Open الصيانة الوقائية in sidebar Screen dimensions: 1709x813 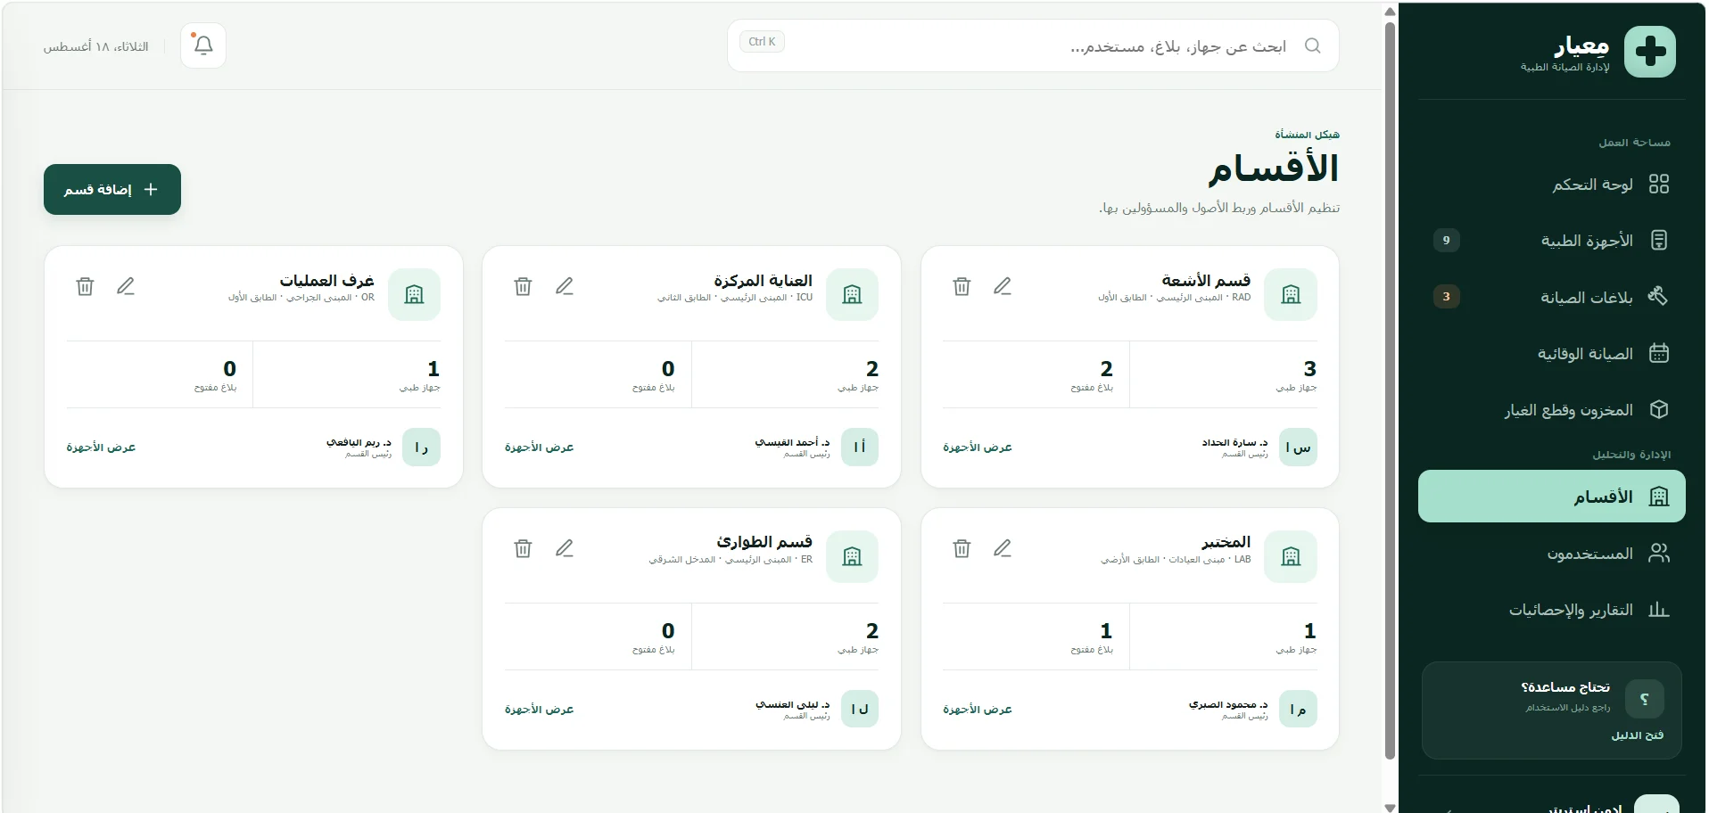(1552, 353)
